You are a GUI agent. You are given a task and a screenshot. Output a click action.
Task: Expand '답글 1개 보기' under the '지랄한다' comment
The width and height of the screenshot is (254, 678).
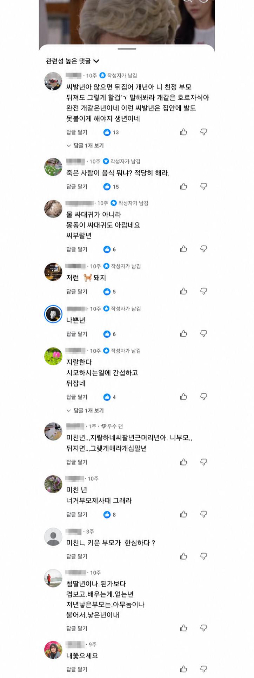tap(85, 410)
